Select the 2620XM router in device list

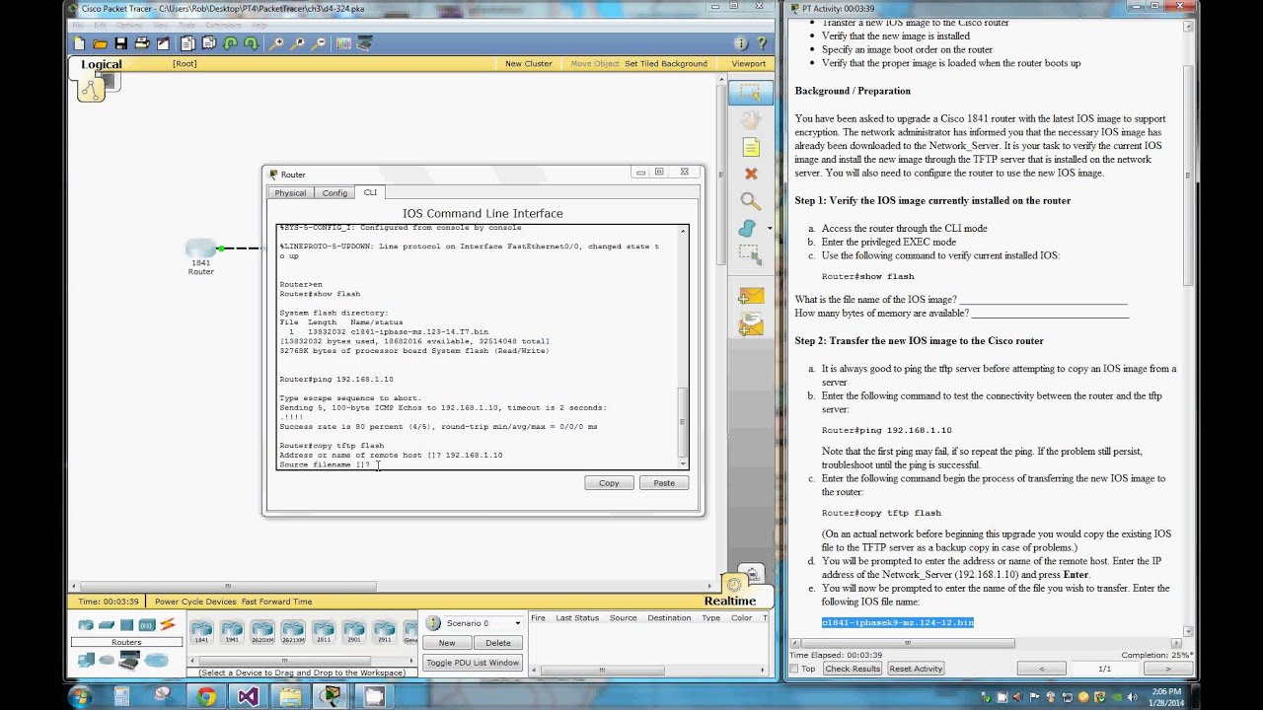261,630
